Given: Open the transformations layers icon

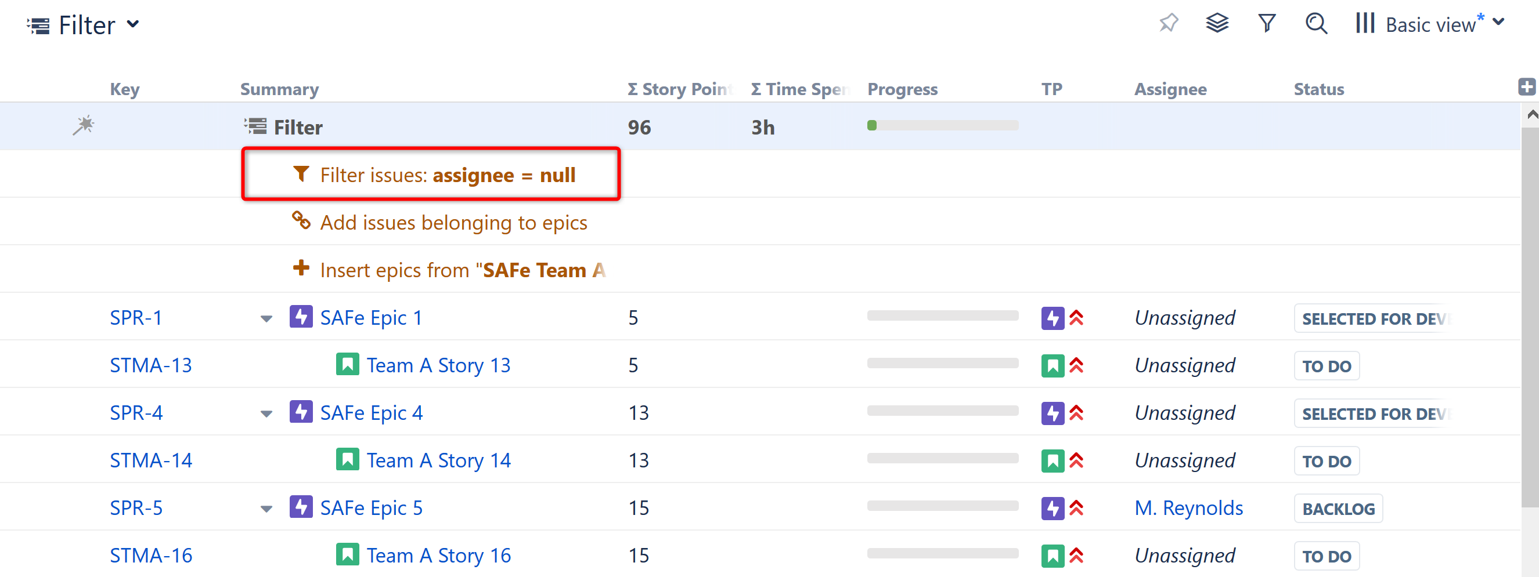Looking at the screenshot, I should (1216, 24).
